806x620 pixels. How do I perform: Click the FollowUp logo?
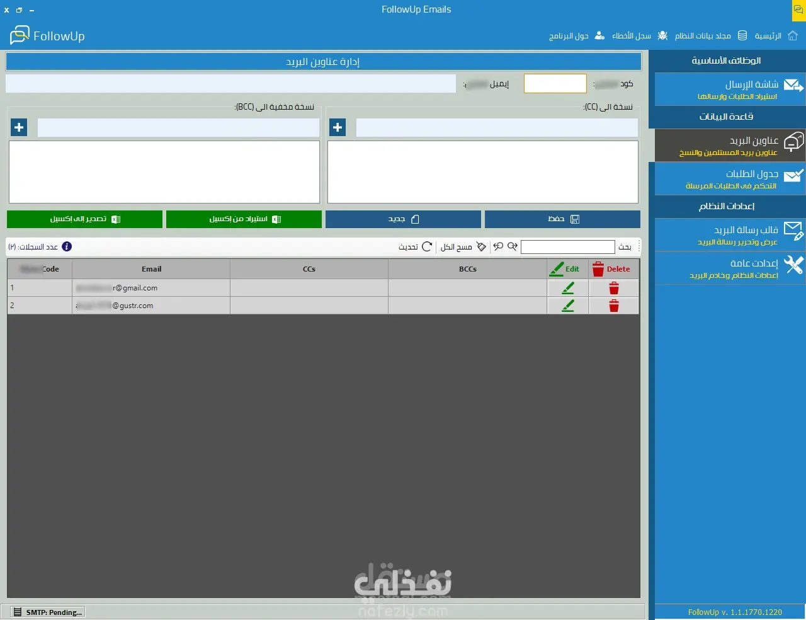point(47,36)
